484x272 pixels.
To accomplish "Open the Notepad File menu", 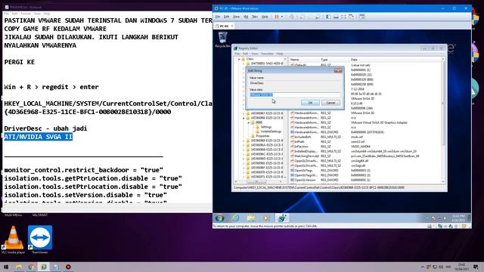I will point(6,14).
